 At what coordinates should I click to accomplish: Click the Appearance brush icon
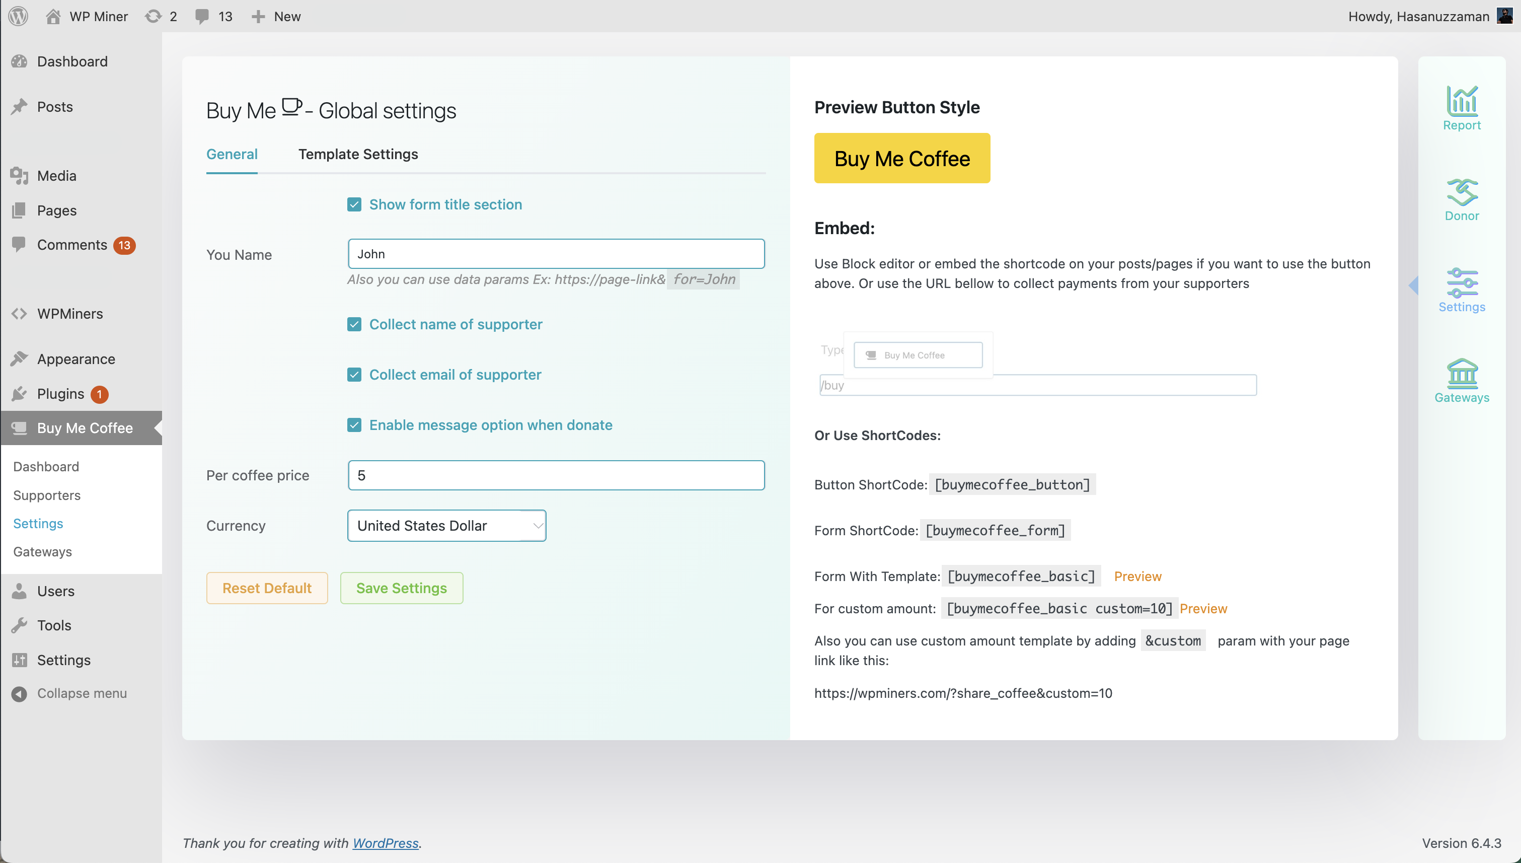point(19,358)
